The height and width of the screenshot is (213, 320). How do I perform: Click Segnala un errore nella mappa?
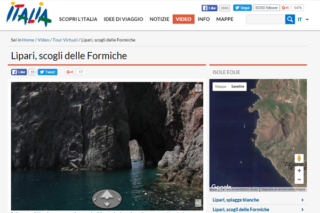click(283, 190)
